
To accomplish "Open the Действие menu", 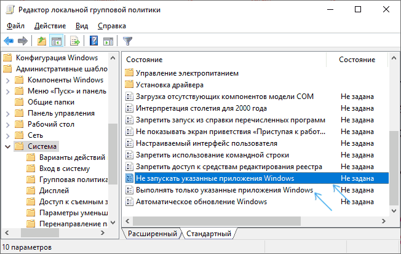I will [50, 26].
